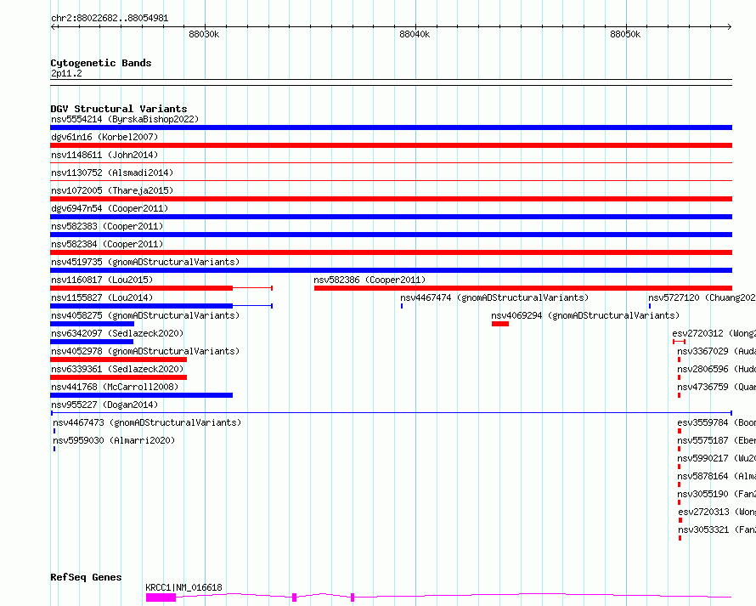The width and height of the screenshot is (756, 606).
Task: Click nsv955227 (Dogan2014) label
Action: [104, 405]
